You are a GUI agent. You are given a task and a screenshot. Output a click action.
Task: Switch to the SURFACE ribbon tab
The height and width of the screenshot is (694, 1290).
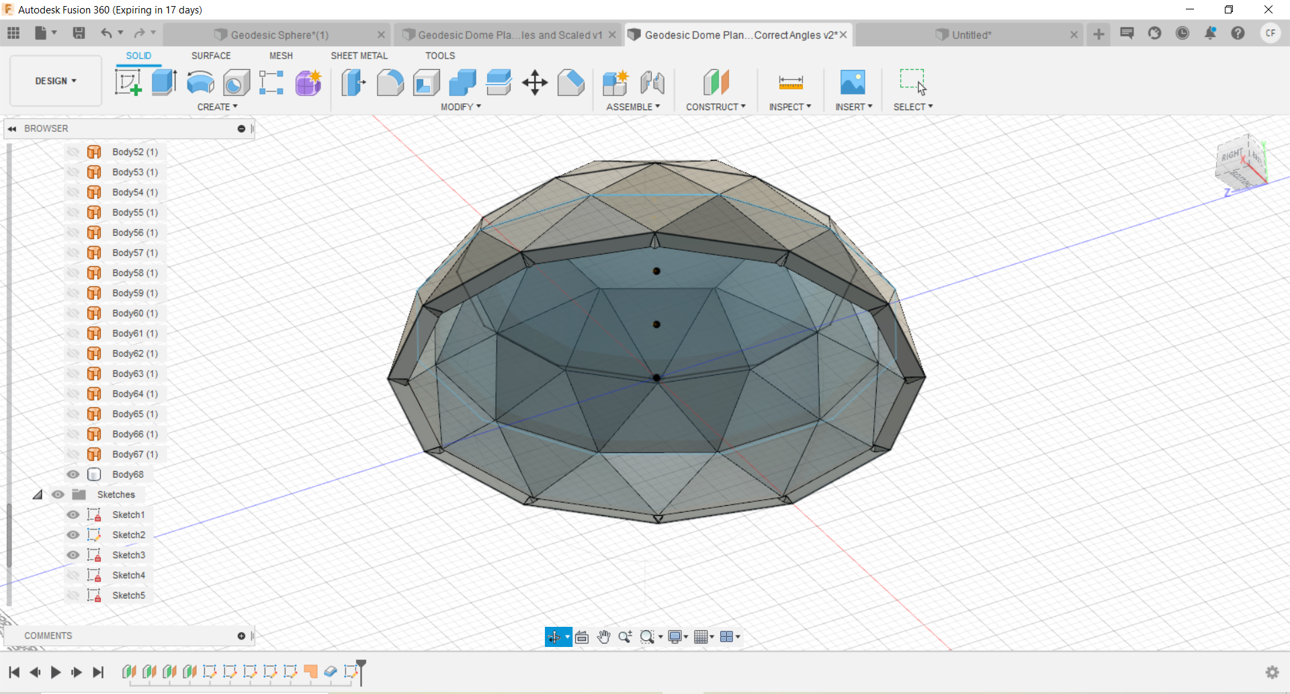coord(211,56)
